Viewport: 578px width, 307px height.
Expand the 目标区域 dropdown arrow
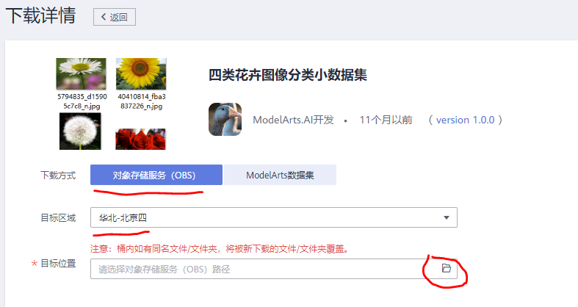click(447, 217)
